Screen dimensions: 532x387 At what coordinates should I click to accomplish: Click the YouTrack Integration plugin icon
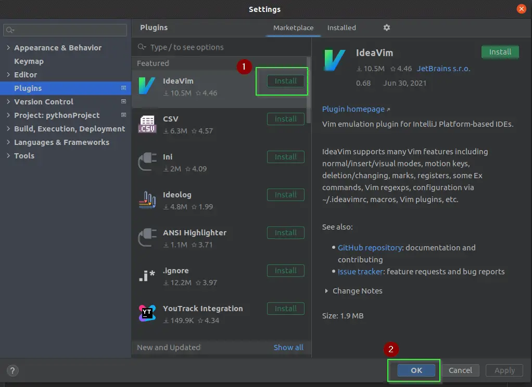tap(147, 313)
